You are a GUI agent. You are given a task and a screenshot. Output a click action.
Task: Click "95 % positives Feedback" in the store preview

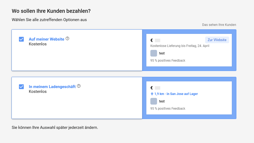pos(168,109)
